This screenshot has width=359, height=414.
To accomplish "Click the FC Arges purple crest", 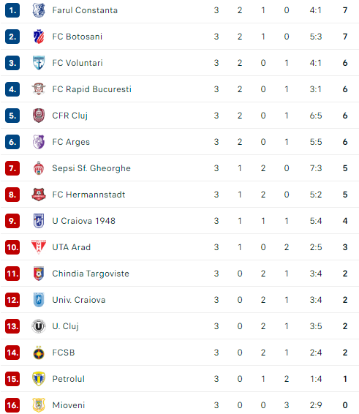I will tap(39, 142).
